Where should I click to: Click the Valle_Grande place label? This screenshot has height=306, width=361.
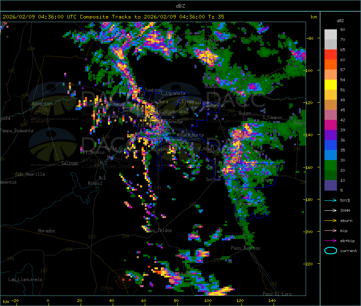point(119,148)
